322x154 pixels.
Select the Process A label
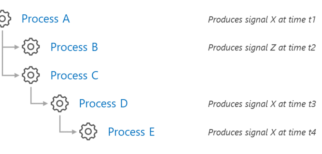[45, 19]
